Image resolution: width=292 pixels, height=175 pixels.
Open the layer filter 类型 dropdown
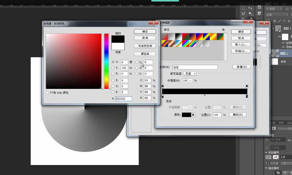point(274,8)
